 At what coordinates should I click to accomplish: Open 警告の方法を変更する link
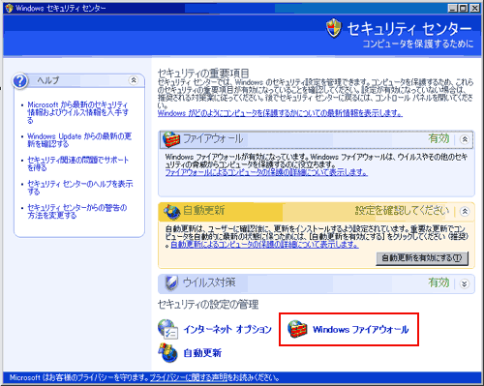click(77, 212)
